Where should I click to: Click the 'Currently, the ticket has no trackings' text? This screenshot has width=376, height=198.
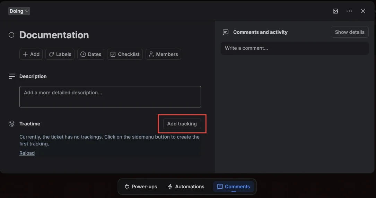click(x=110, y=140)
